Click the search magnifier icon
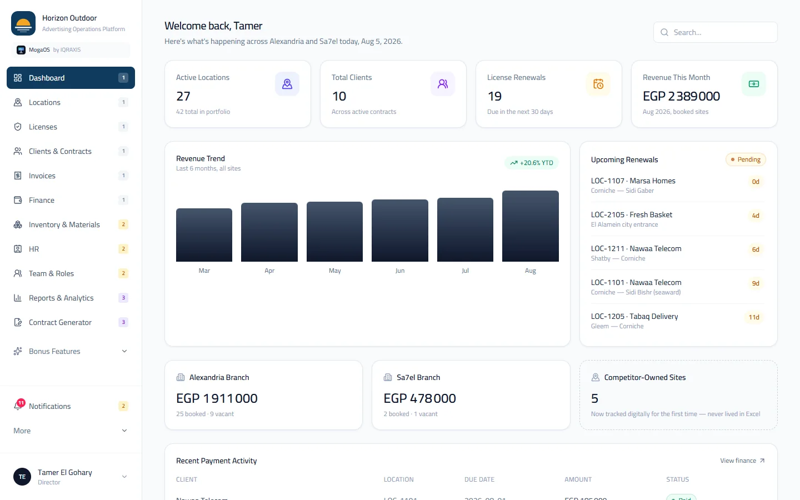Screen dimensions: 800x500 pos(664,32)
